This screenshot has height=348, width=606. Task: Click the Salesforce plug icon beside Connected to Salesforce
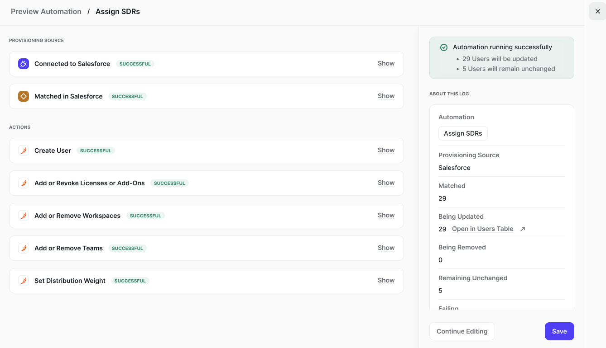click(x=24, y=64)
